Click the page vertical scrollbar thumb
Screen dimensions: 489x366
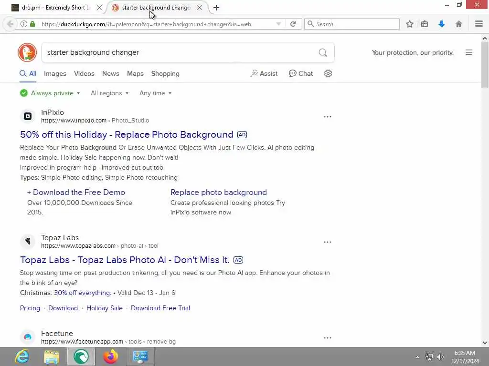(x=485, y=65)
